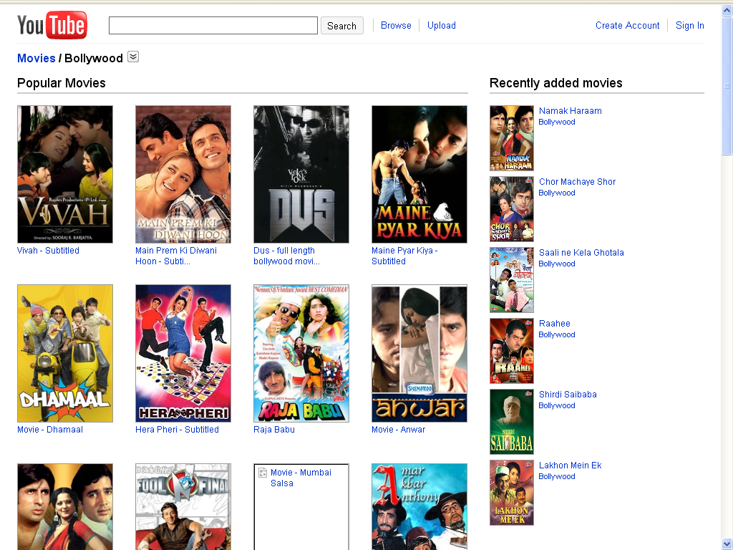Click the Search button
Viewport: 733px width, 550px height.
click(x=341, y=26)
